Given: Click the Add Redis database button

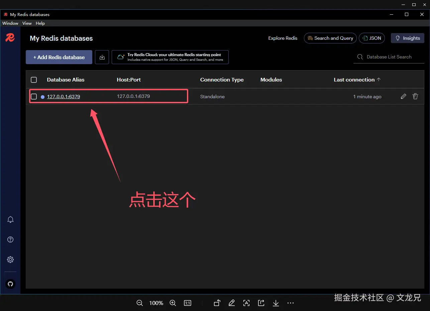Looking at the screenshot, I should click(x=59, y=57).
